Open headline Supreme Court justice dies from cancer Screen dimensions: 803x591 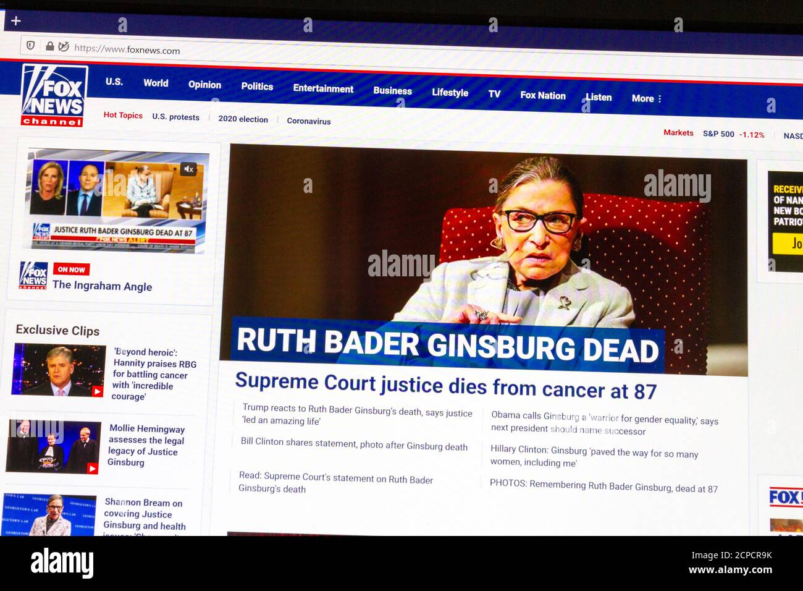[445, 386]
